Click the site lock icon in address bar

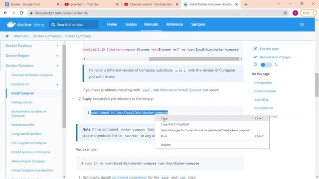31,13
